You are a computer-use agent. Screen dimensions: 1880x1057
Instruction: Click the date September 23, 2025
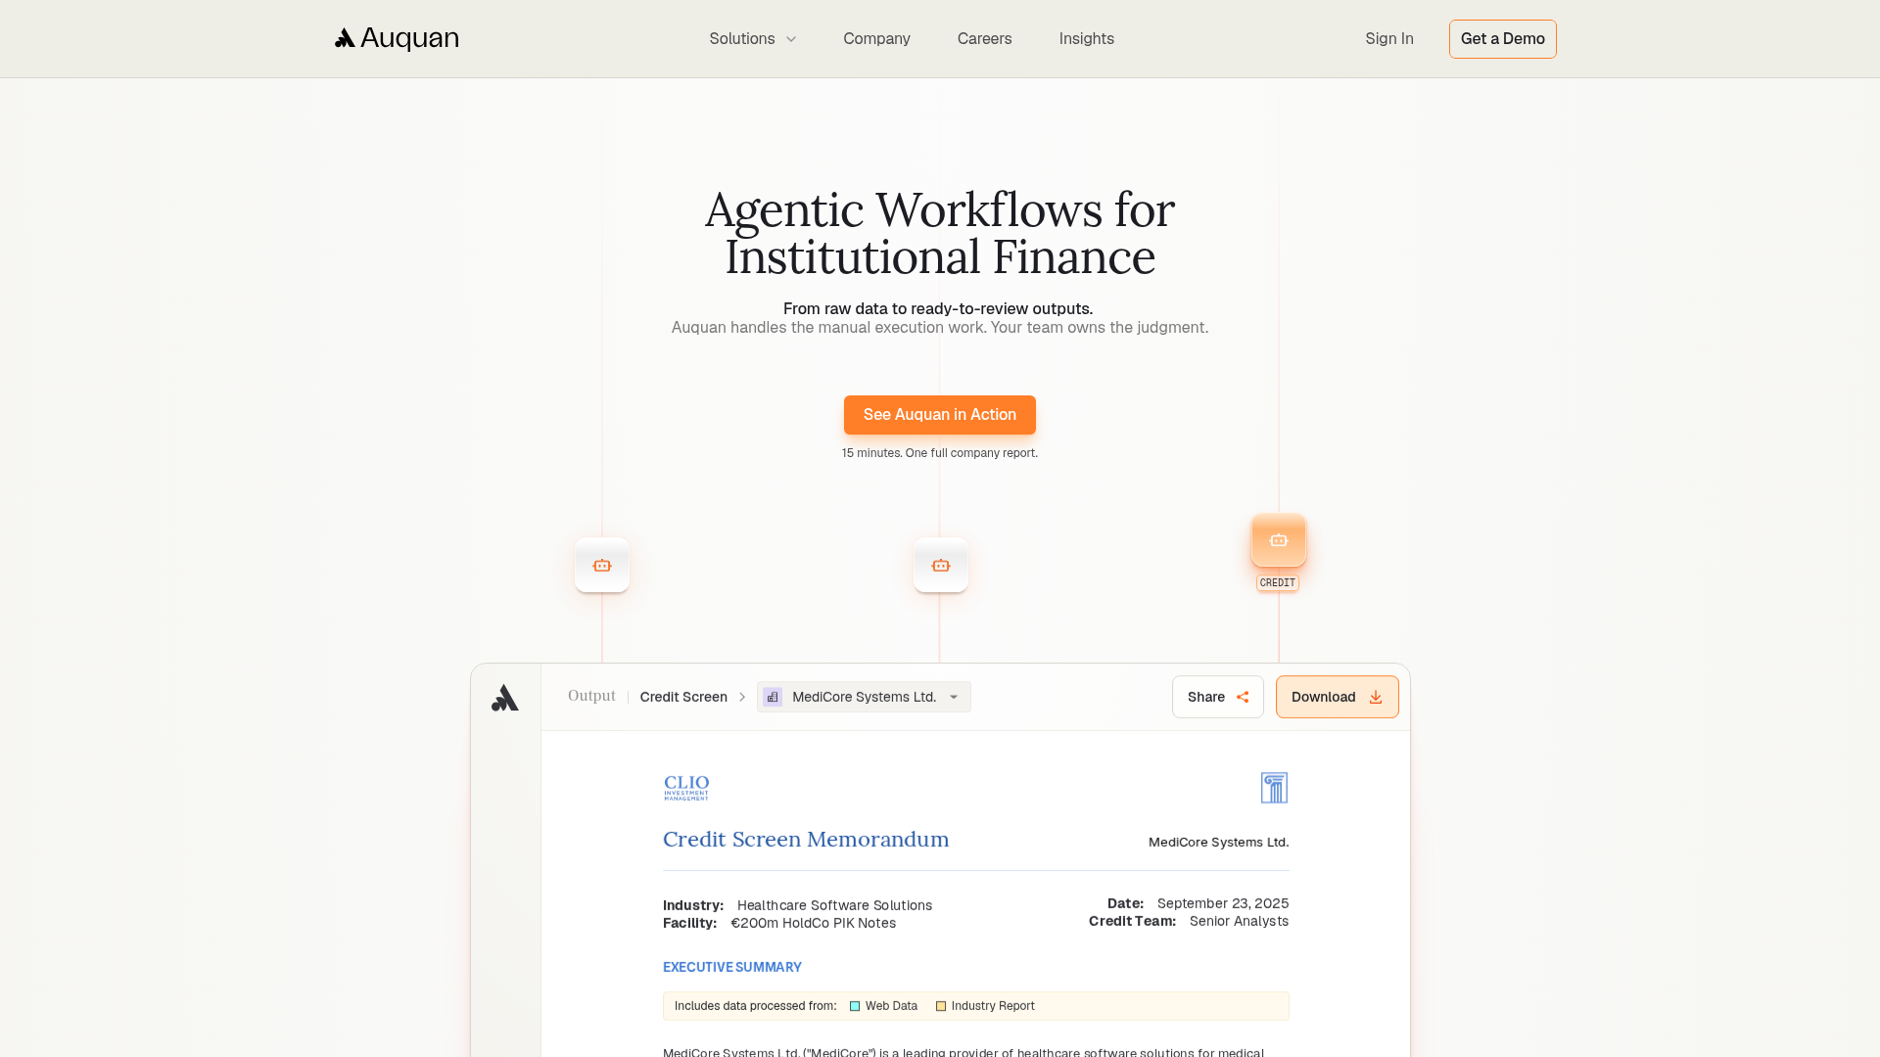point(1222,903)
